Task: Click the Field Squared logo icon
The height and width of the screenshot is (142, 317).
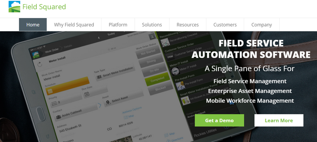Action: tap(14, 7)
